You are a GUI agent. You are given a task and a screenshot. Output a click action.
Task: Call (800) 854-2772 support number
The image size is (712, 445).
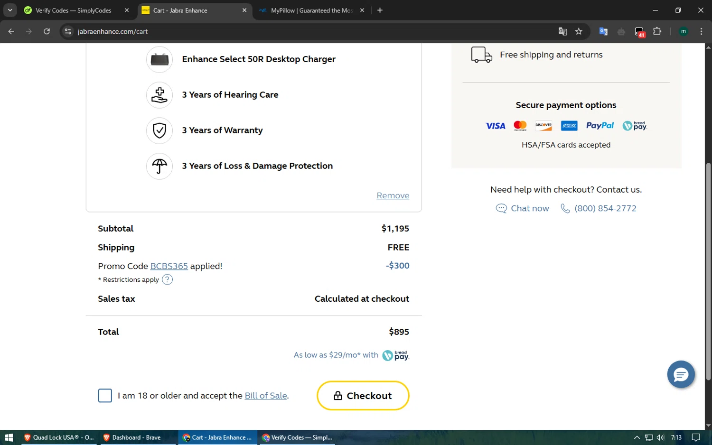click(x=599, y=208)
